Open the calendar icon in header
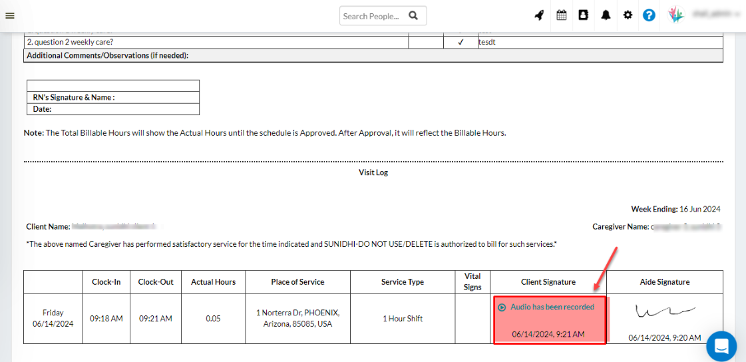This screenshot has width=746, height=362. (562, 15)
